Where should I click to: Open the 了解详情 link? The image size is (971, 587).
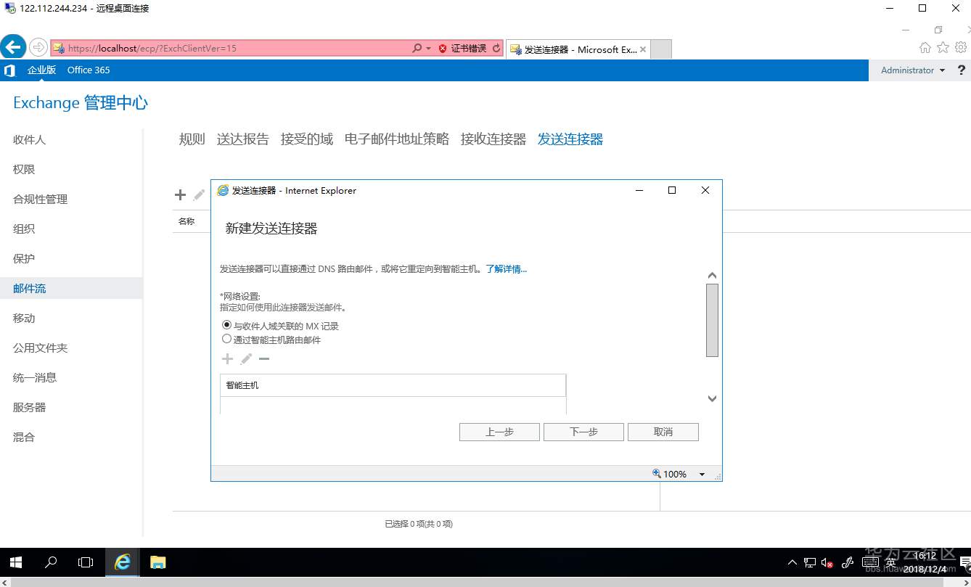click(506, 268)
